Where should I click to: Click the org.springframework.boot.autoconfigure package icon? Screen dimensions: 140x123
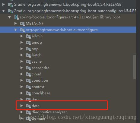point(22,30)
